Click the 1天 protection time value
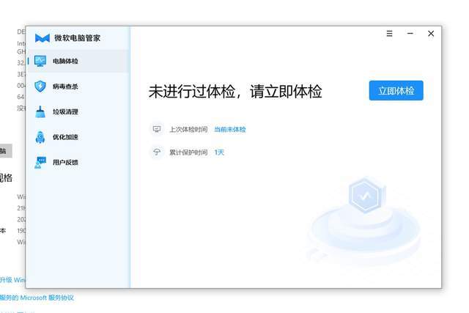The width and height of the screenshot is (469, 313). (x=219, y=152)
